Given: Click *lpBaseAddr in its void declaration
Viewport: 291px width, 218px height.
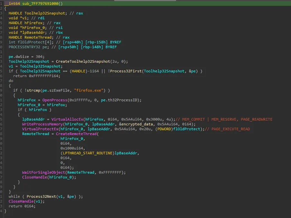Looking at the screenshot, I should click(x=32, y=32).
